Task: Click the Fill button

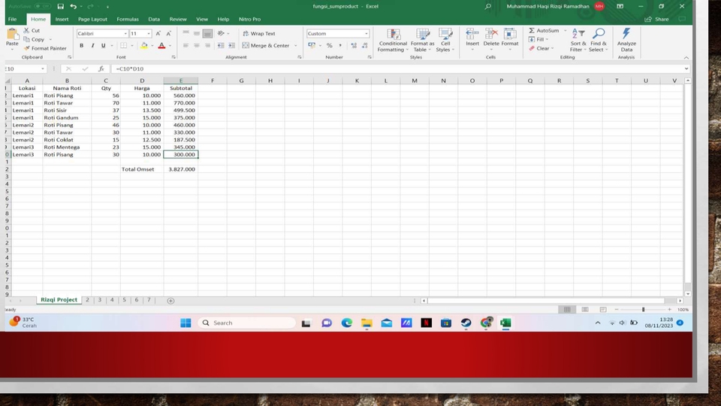Action: pyautogui.click(x=537, y=40)
